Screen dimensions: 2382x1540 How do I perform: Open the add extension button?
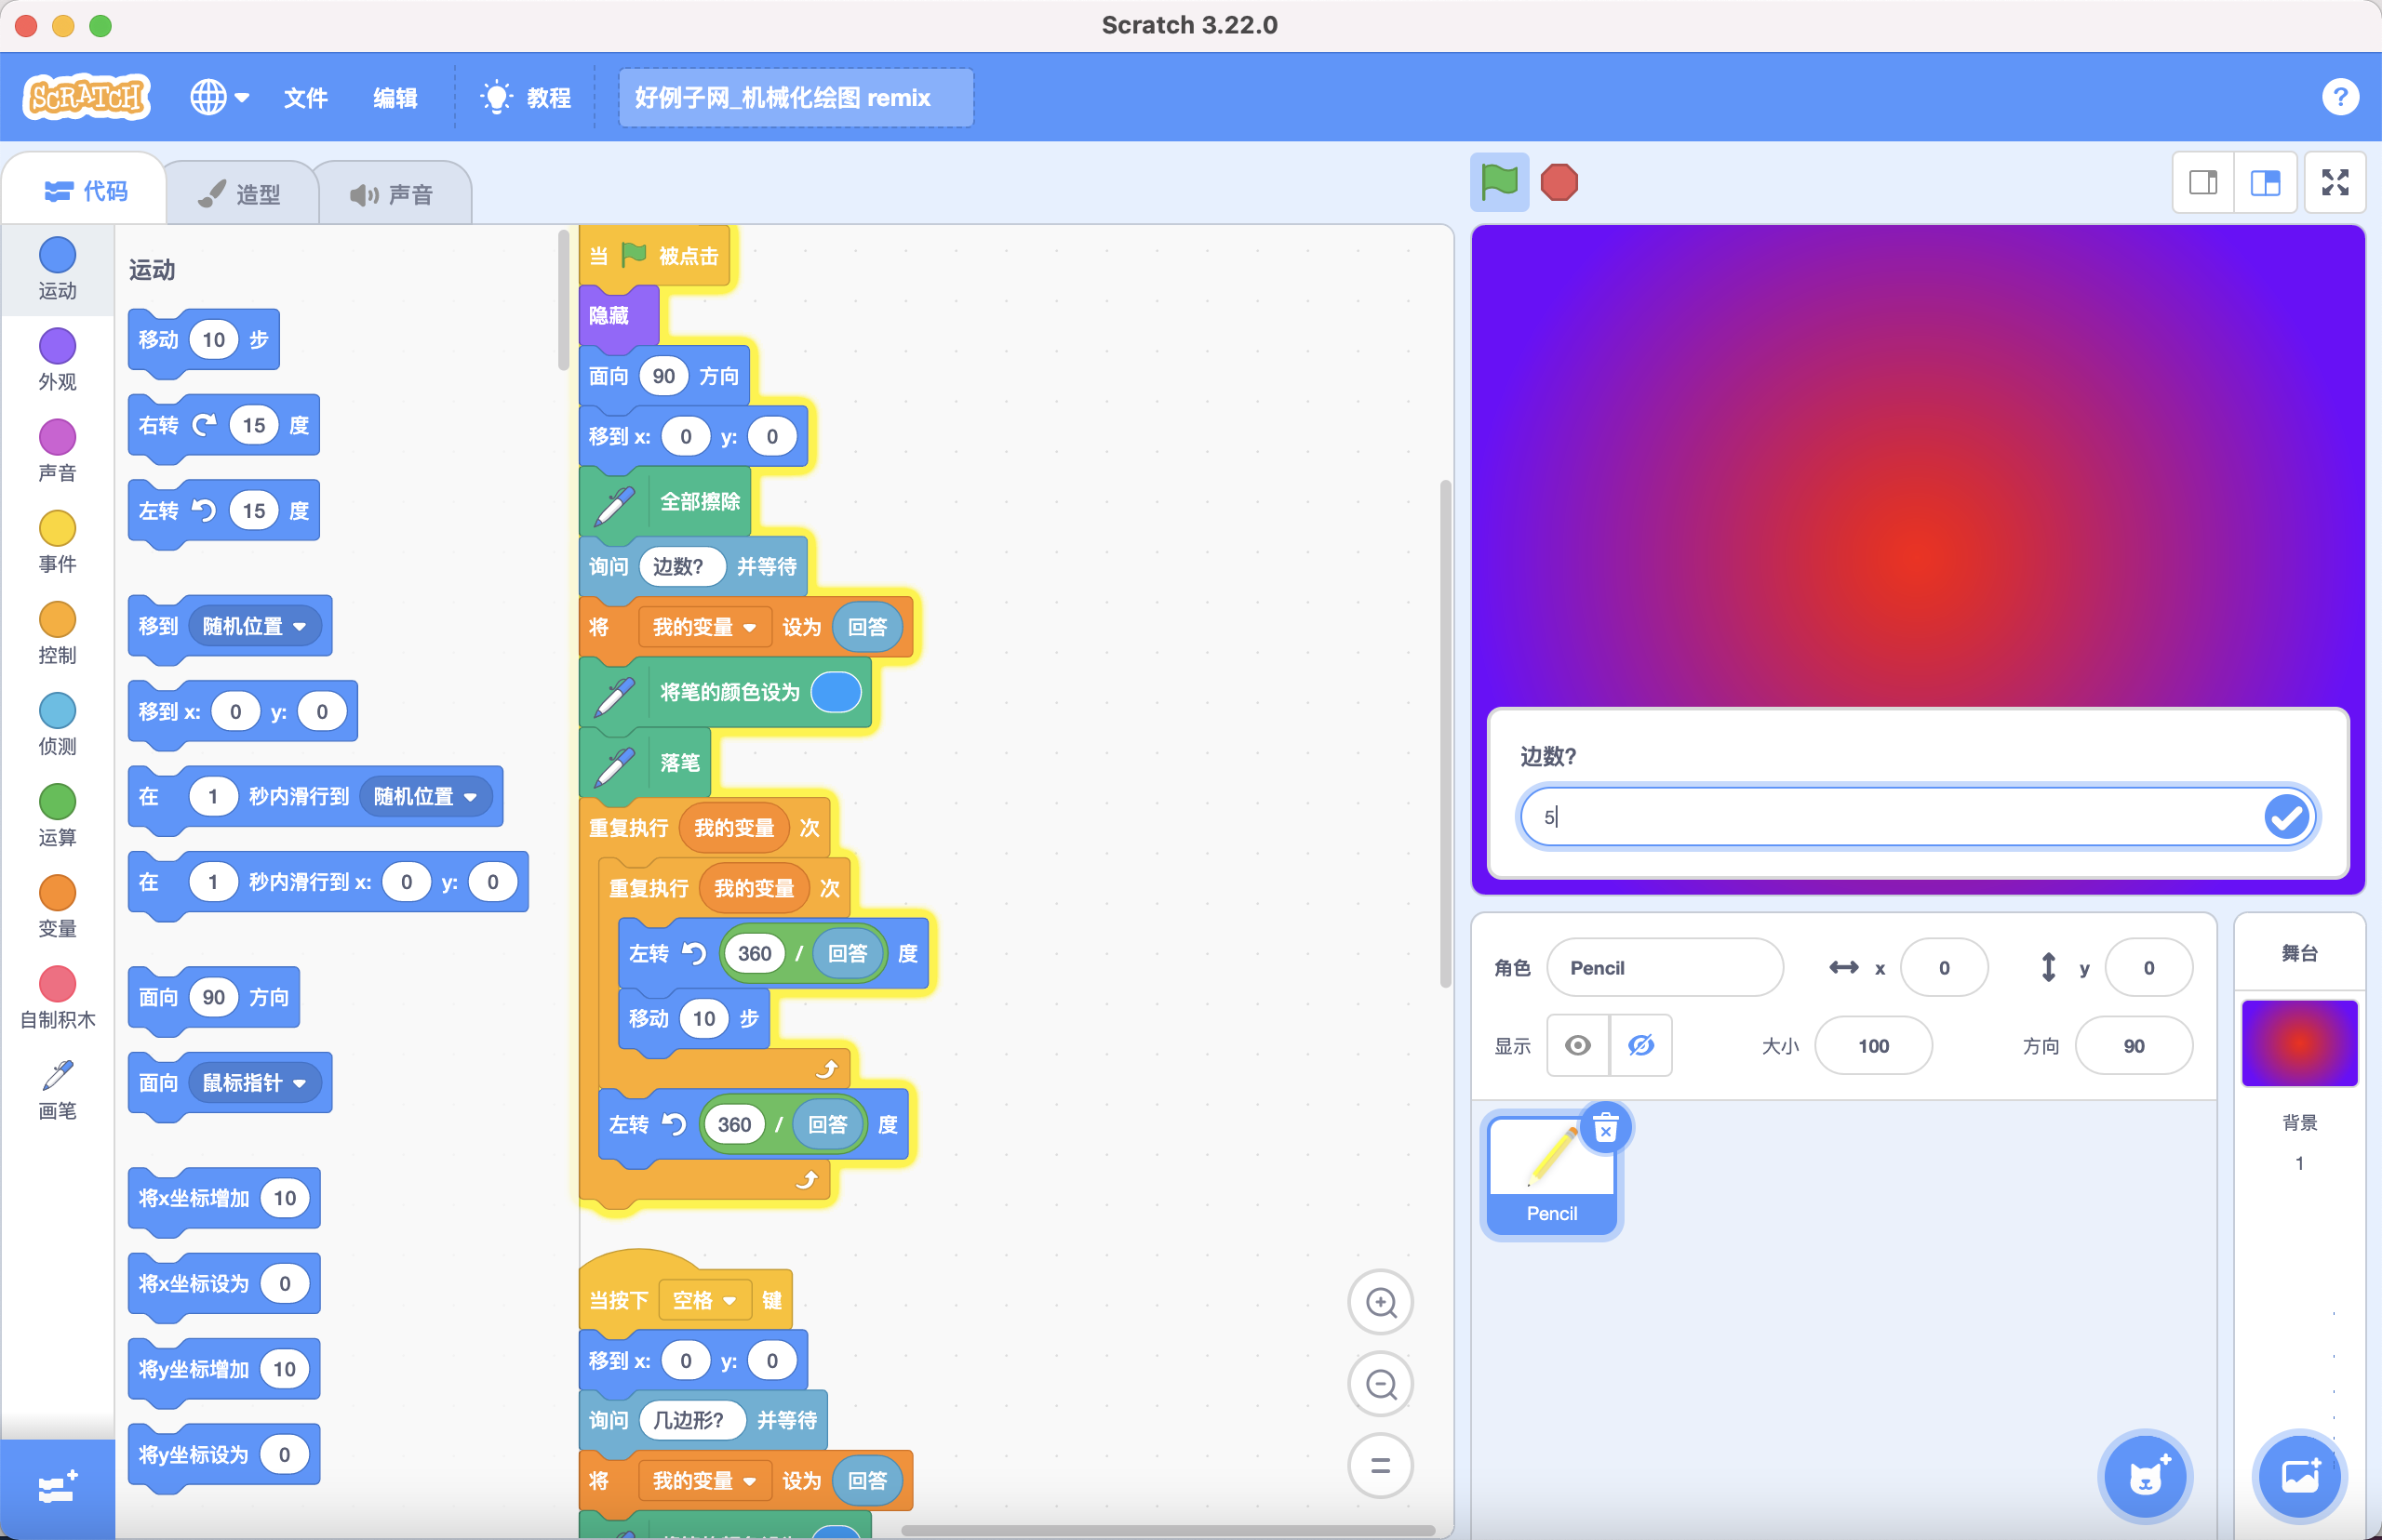tap(57, 1488)
